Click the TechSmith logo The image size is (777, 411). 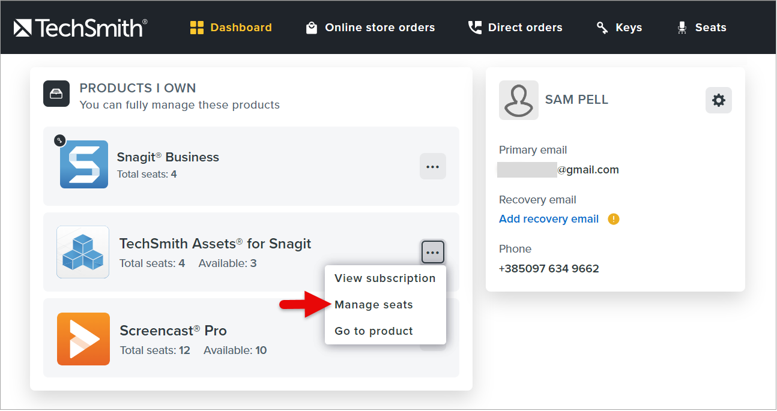[x=80, y=28]
